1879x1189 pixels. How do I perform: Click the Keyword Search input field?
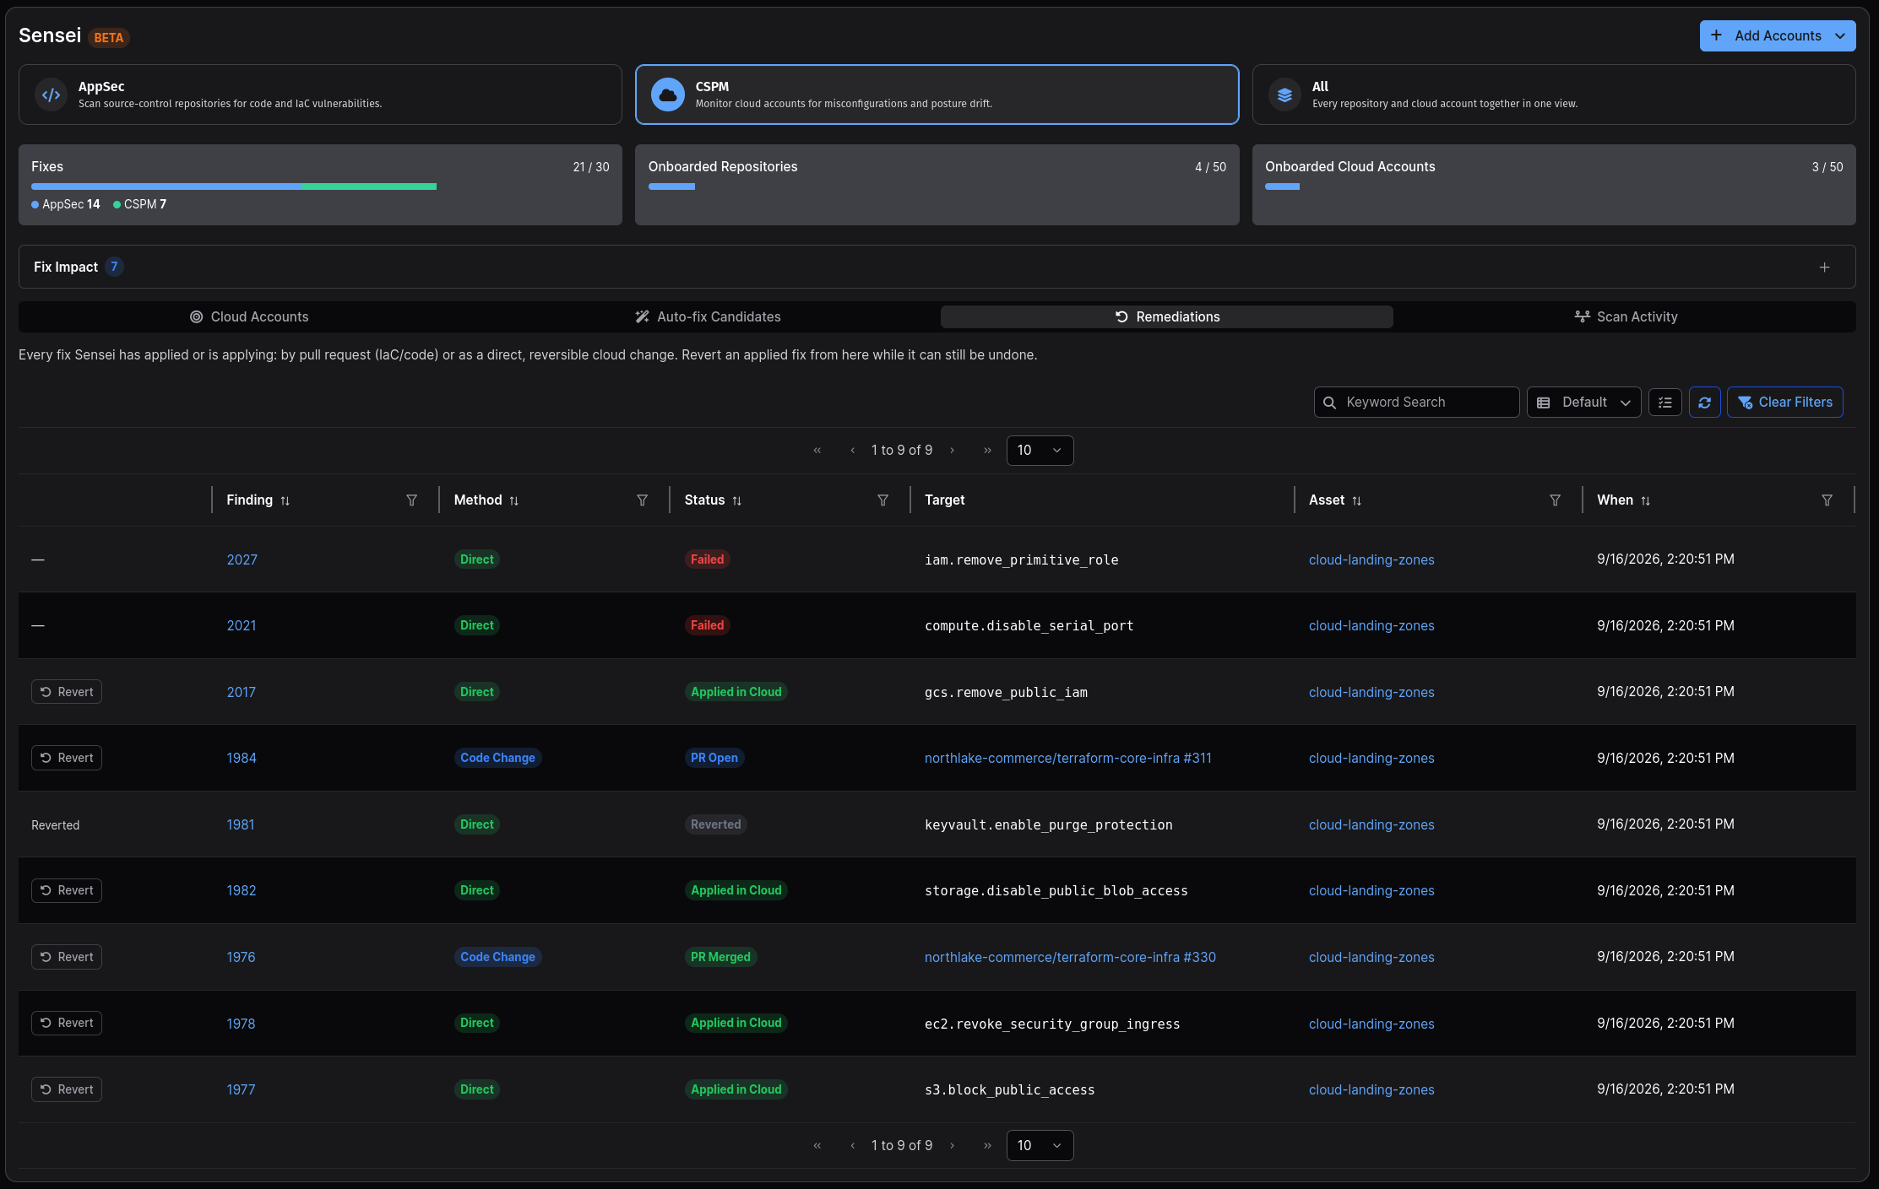pyautogui.click(x=1416, y=403)
